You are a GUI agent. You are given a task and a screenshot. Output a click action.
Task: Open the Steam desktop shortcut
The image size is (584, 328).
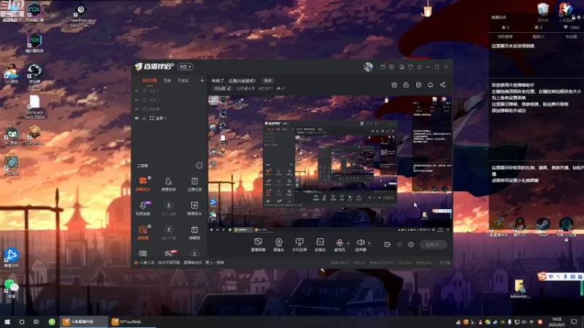[542, 227]
